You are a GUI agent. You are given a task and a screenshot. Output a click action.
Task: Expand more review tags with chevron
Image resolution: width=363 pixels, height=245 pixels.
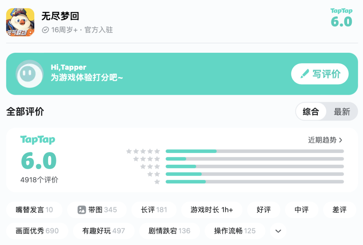[x=278, y=231]
